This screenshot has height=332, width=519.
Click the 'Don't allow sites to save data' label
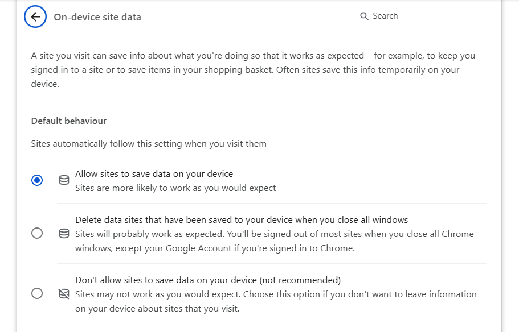click(208, 280)
